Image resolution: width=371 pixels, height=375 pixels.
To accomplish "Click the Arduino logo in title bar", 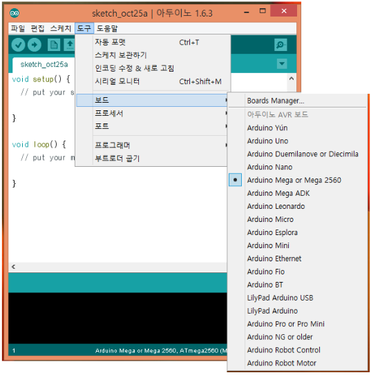I will click(x=15, y=13).
